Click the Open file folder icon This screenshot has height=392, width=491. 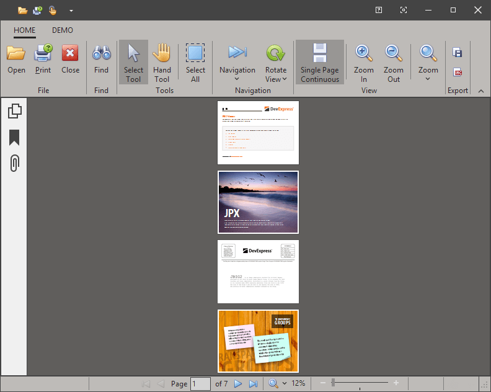[16, 53]
